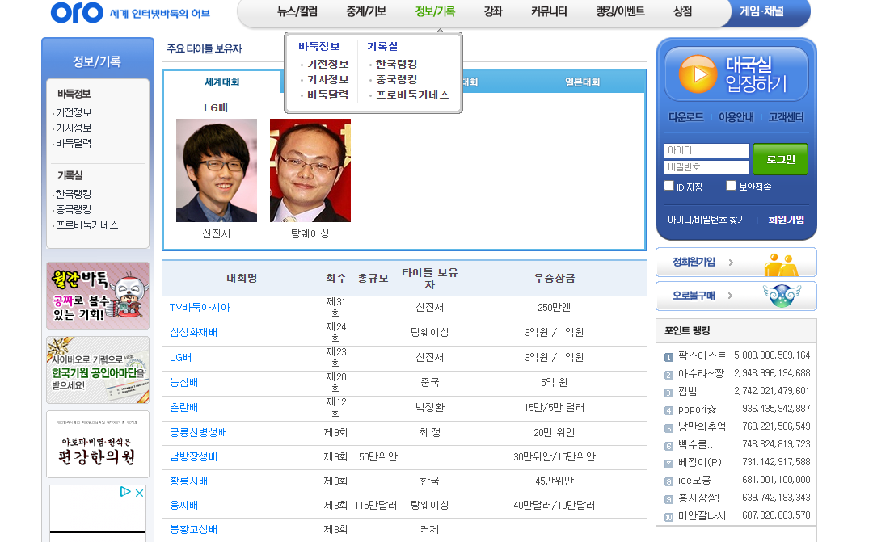The image size is (873, 542).
Task: Click the rank 1 badge icon
Action: [x=668, y=357]
